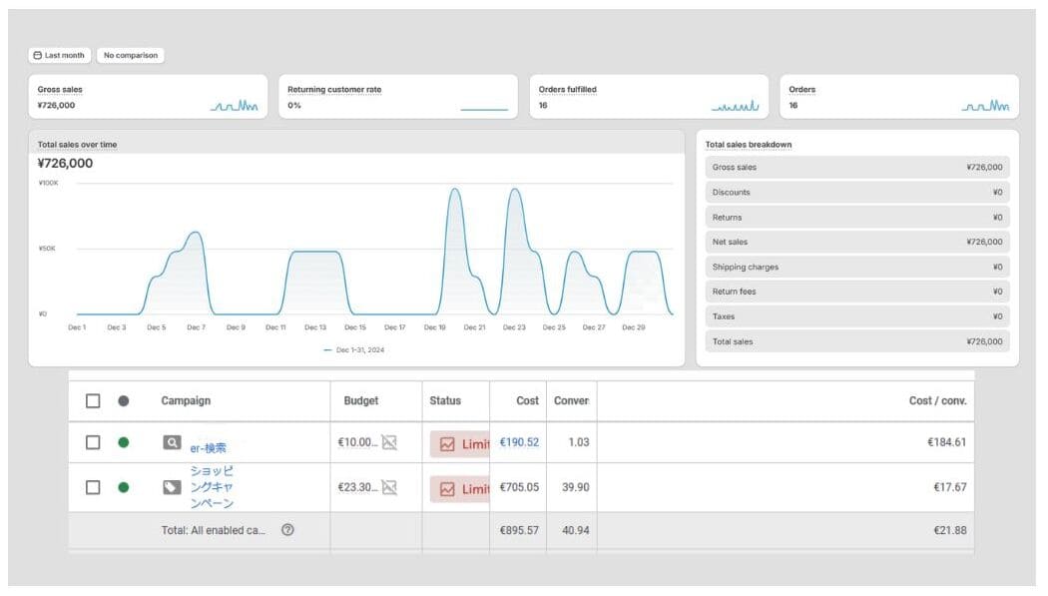
Task: Click the search campaign type icon
Action: (172, 442)
